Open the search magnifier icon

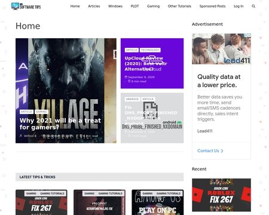253,6
